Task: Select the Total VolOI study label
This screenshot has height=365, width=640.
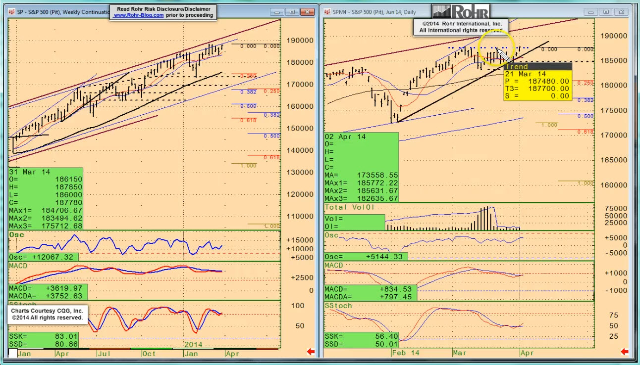Action: [x=350, y=208]
